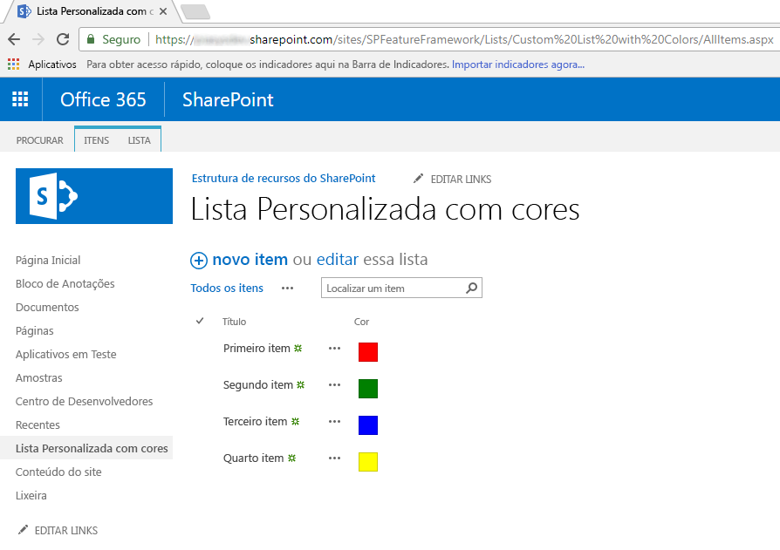This screenshot has height=550, width=780.
Task: Click the novo item link
Action: coord(250,260)
